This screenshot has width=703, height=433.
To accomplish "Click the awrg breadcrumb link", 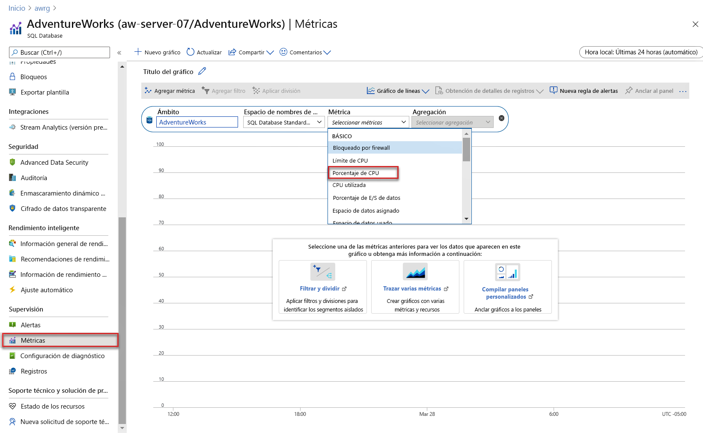I will (42, 8).
